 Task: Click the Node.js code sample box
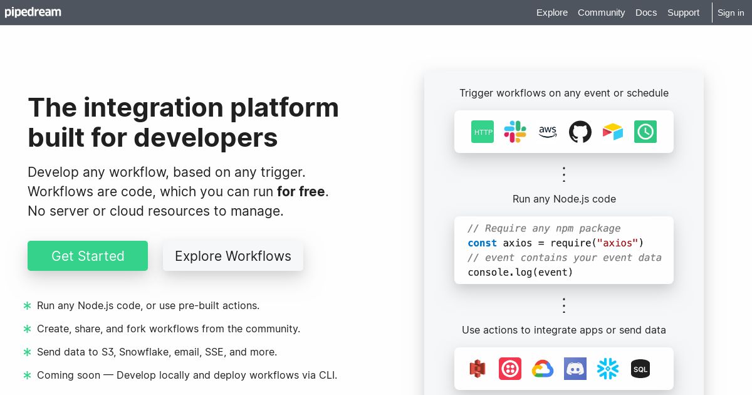click(564, 250)
